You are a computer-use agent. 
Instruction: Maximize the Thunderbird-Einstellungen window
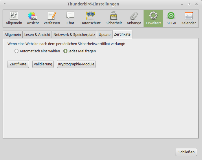coord(189,4)
